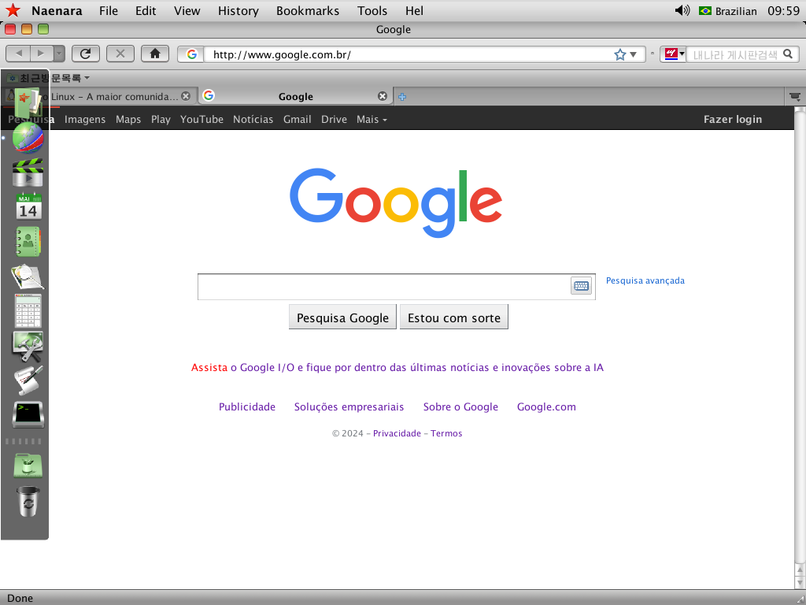806x605 pixels.
Task: Go forward using the forward arrow button
Action: [x=41, y=54]
